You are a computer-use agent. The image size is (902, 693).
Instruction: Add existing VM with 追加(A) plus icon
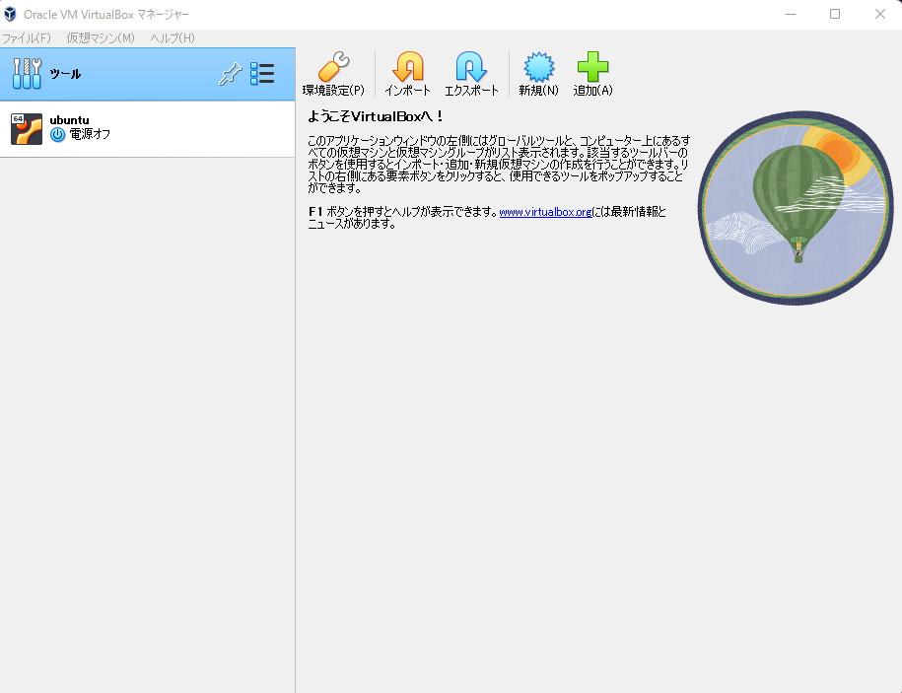[x=592, y=67]
